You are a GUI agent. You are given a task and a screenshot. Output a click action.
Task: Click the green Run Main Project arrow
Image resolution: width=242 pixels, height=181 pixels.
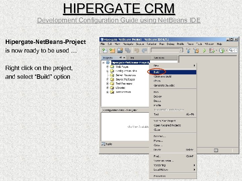[x=204, y=50]
